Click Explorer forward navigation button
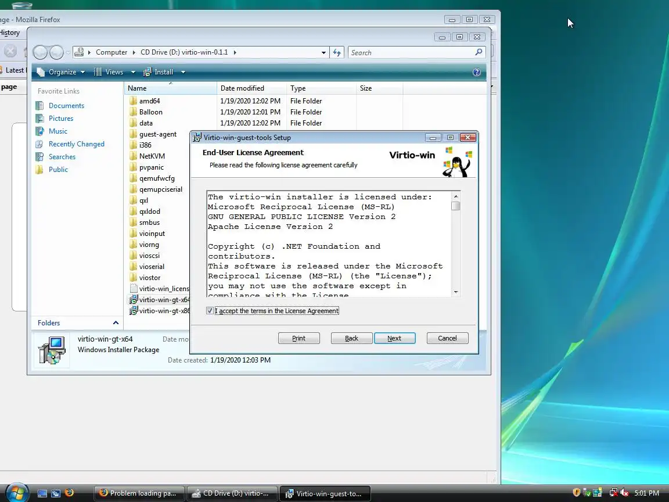669x502 pixels. (56, 52)
